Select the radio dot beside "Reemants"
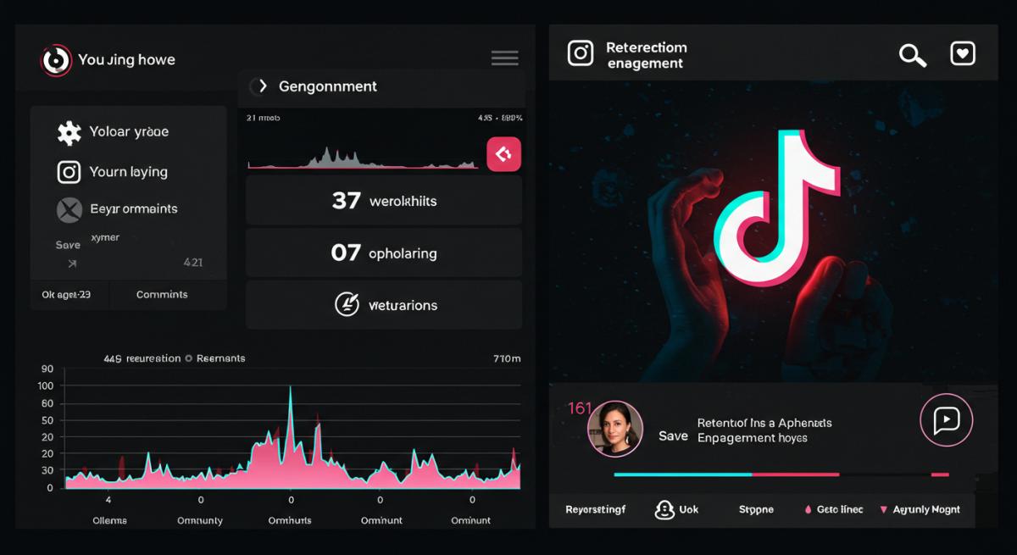 [x=188, y=358]
